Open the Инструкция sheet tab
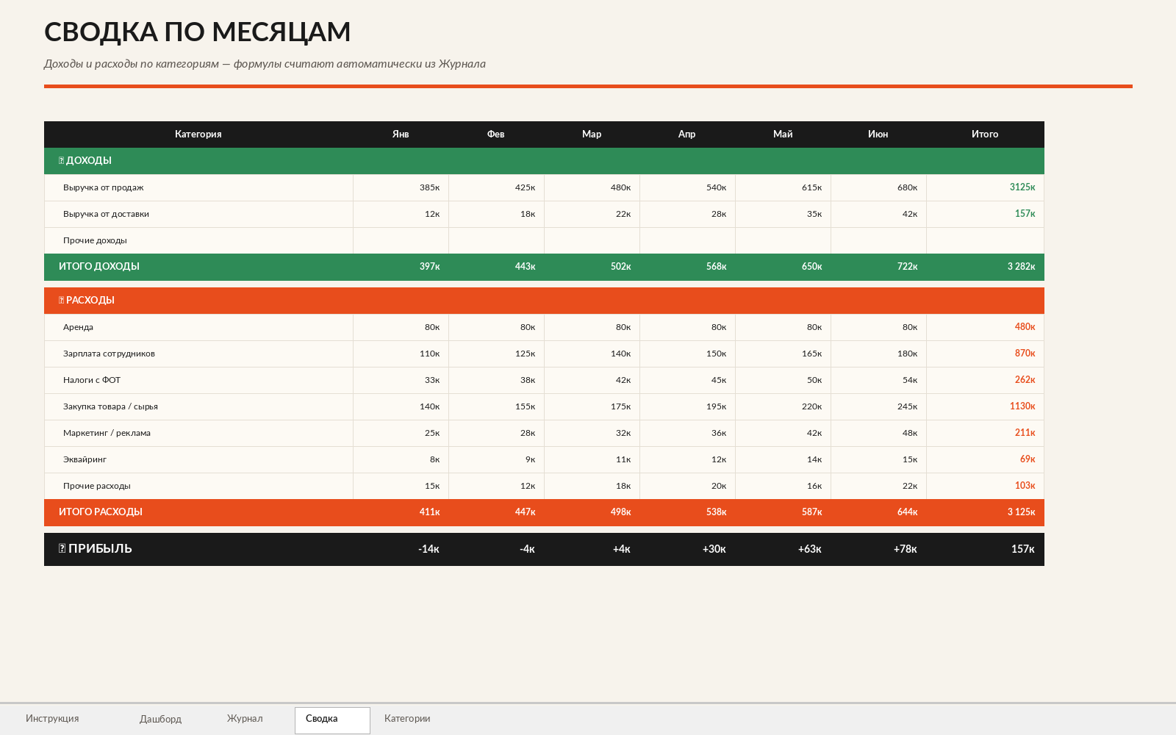Viewport: 1176px width, 735px height. click(52, 719)
